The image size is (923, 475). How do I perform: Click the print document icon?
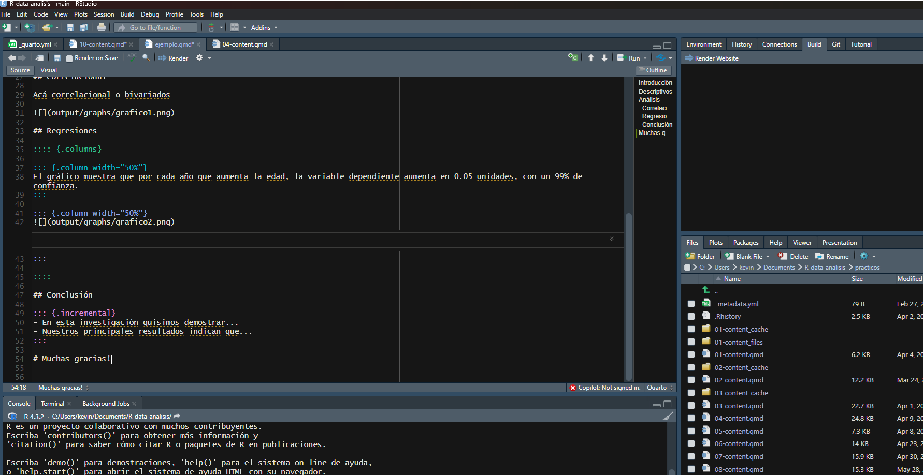(x=102, y=27)
